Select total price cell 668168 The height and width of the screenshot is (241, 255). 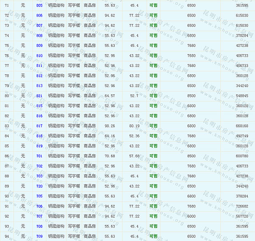point(242,126)
